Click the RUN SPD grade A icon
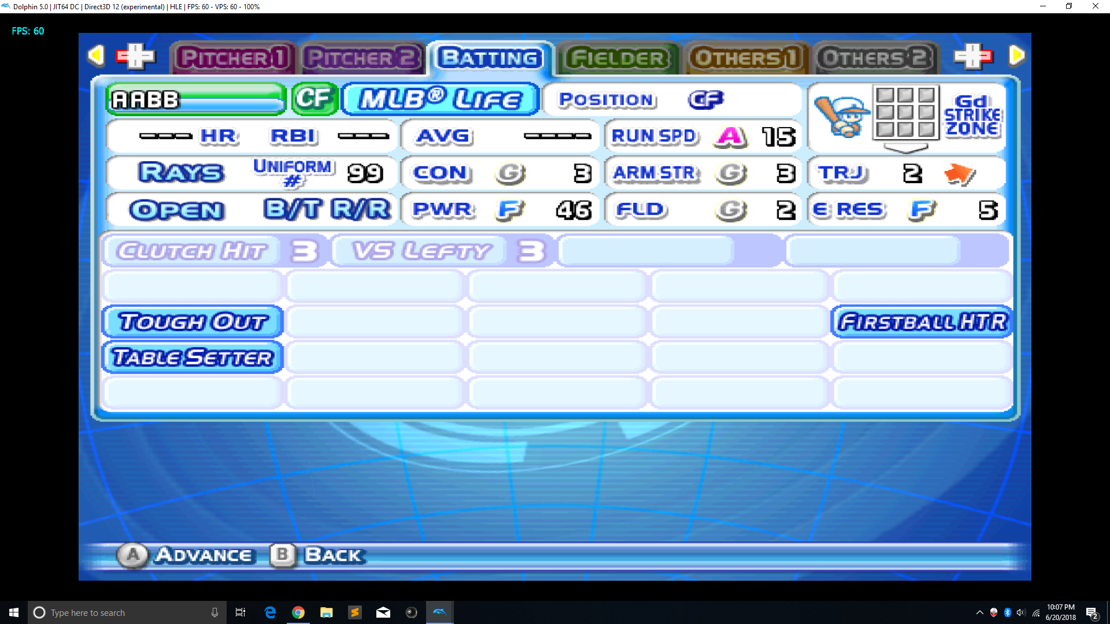This screenshot has width=1110, height=624. (730, 136)
